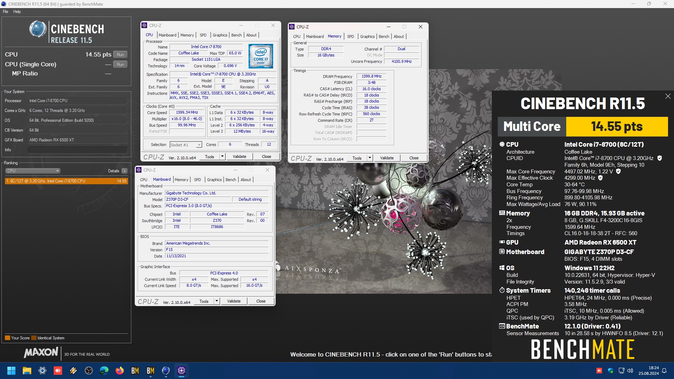Click the GFX Board AMD Radeon RX 6500 XT
Viewport: 674px width, 379px height.
77,140
